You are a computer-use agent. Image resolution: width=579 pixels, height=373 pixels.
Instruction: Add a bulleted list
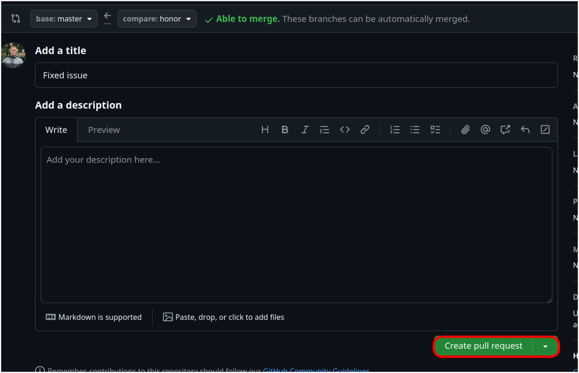[415, 129]
